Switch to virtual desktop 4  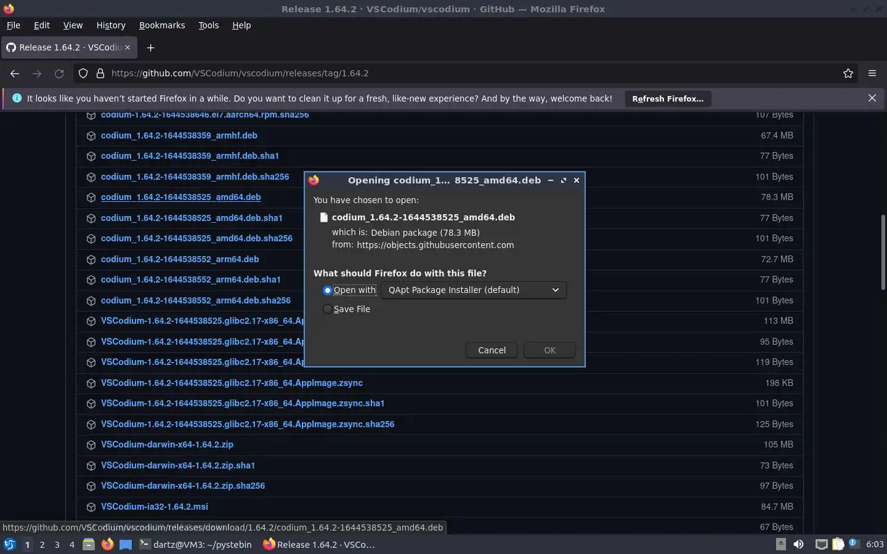pyautogui.click(x=71, y=544)
